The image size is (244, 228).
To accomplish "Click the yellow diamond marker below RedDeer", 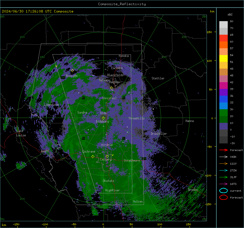I will (112, 88).
